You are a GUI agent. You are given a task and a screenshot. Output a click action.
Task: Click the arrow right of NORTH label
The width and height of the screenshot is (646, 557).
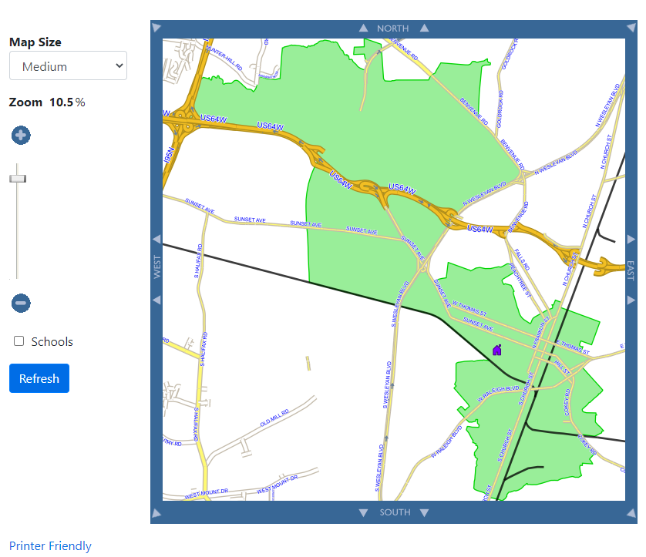(424, 29)
